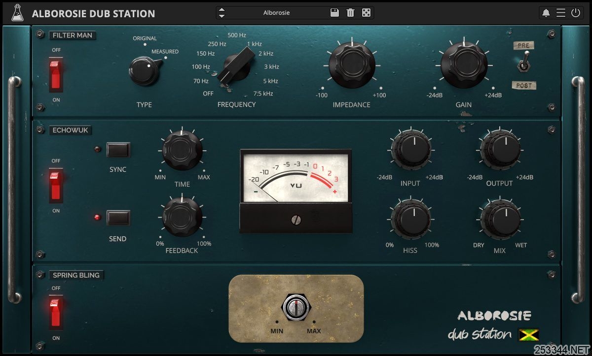The image size is (592, 356).
Task: Click the FEEDBACK knob
Action: [182, 217]
